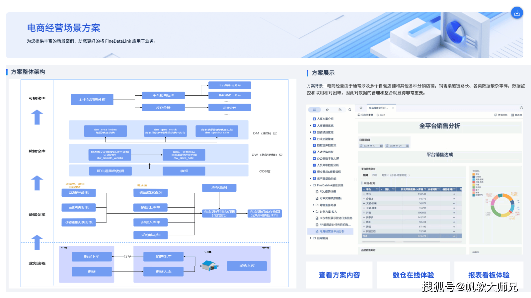The height and width of the screenshot is (298, 531).
Task: Click the start date 2023-11-17 field
Action: (371, 146)
